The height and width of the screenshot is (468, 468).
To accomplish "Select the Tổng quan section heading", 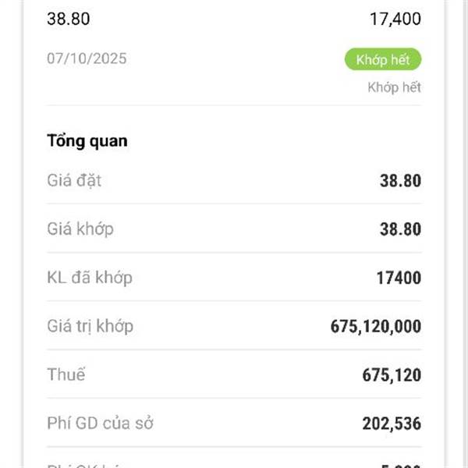I will [87, 141].
